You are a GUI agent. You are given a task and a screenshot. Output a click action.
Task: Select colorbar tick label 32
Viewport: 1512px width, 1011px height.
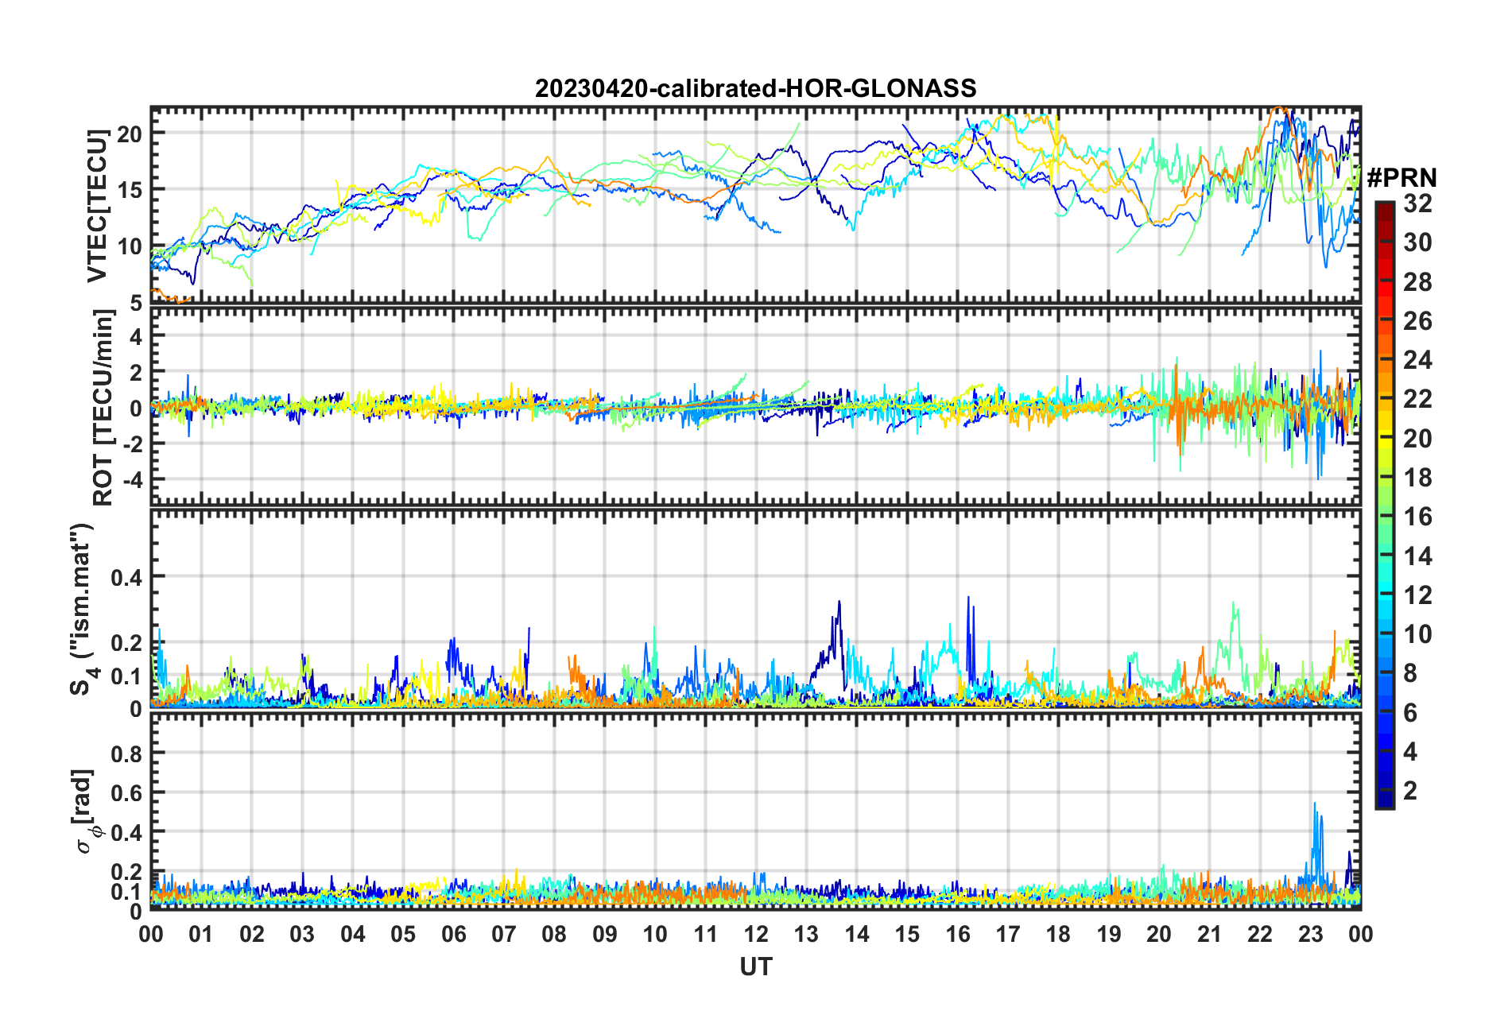[1417, 203]
